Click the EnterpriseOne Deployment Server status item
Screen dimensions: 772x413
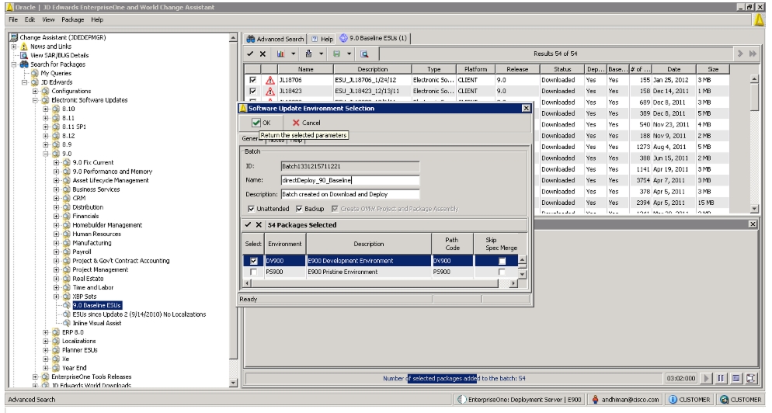pos(520,399)
